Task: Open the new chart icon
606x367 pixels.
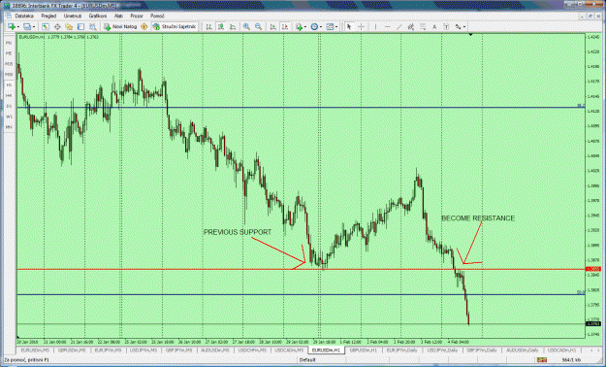Action: click(x=12, y=27)
